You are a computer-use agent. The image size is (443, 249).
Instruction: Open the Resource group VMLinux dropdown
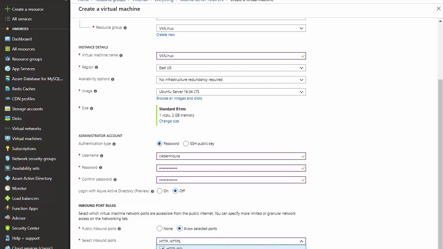[x=231, y=28]
